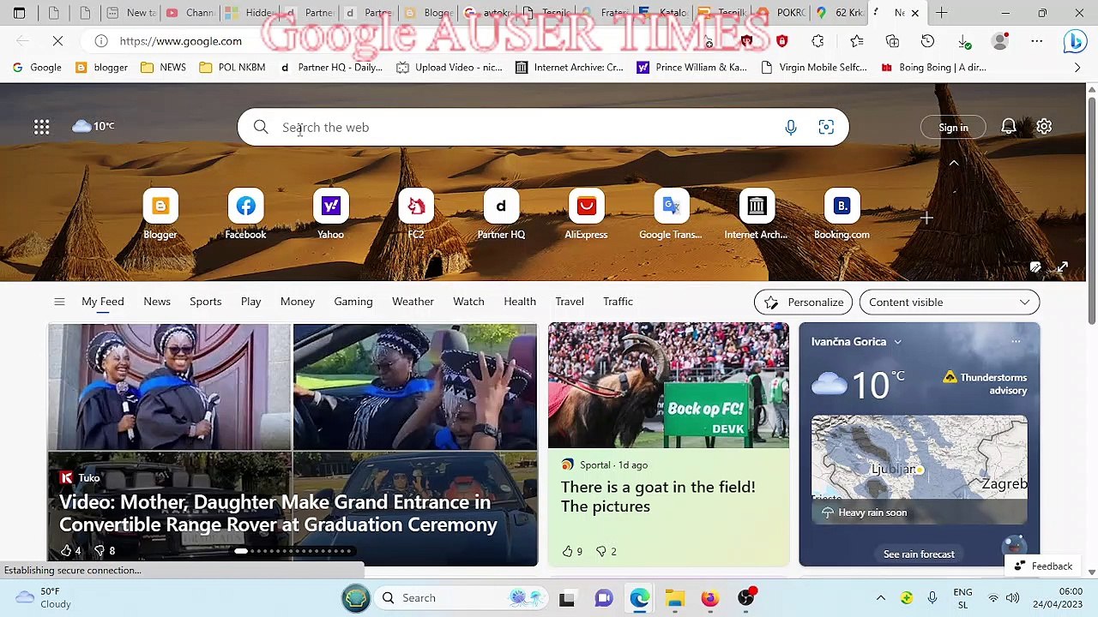
Task: Open the Facebook quick link tile
Action: pyautogui.click(x=245, y=214)
